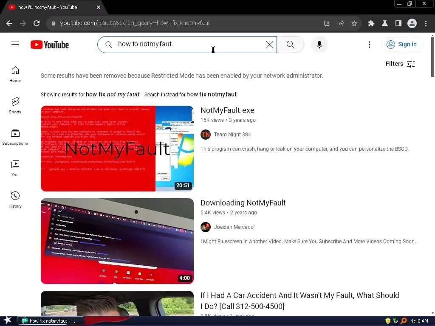Open the Chrome profile avatar
Viewport: 435px width, 326px height.
[x=412, y=23]
